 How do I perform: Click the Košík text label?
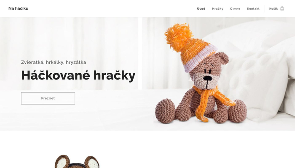274,9
